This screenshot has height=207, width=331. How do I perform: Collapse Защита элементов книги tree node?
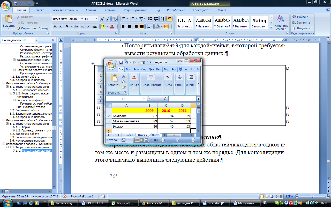point(14,60)
